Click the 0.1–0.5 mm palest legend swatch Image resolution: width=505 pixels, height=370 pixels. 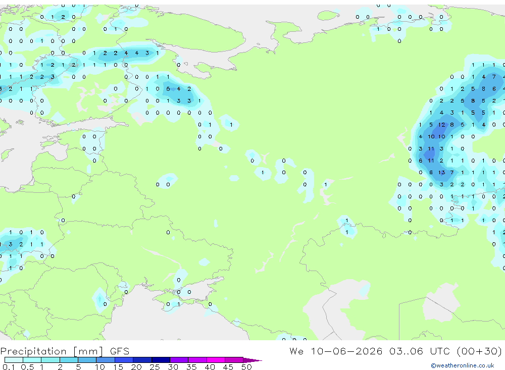14,360
